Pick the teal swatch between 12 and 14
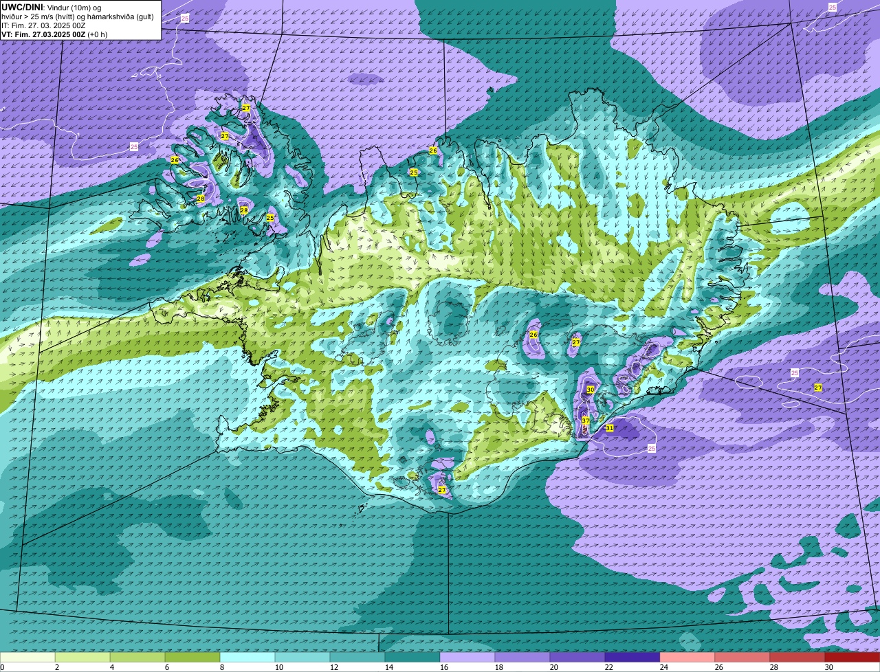The width and height of the screenshot is (880, 672). click(x=357, y=657)
